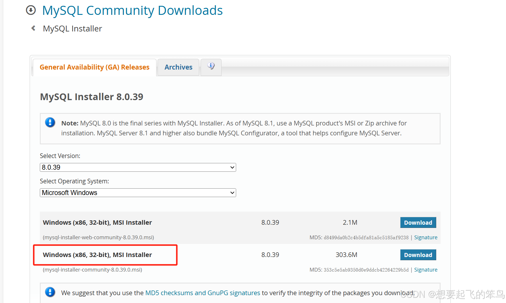The height and width of the screenshot is (303, 506).
Task: Click the MySQL Installer 8.0.39 heading
Action: [92, 97]
